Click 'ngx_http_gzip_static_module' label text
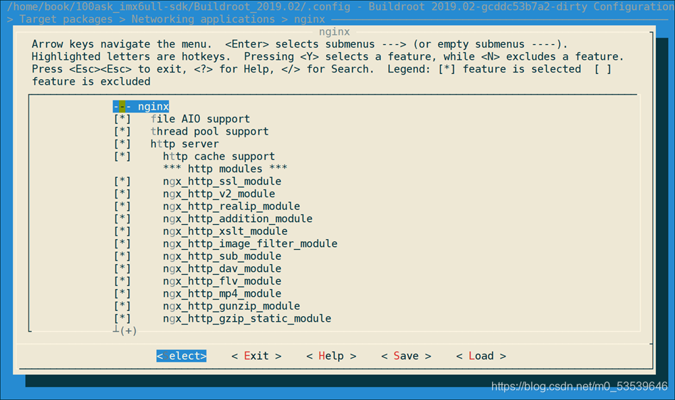Image resolution: width=675 pixels, height=400 pixels. click(247, 318)
